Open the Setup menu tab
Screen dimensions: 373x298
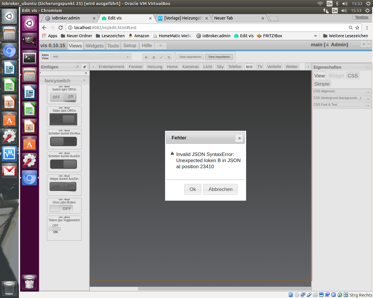pos(130,46)
